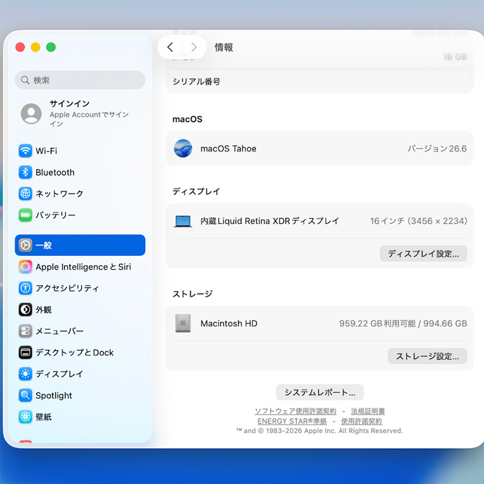484x484 pixels.
Task: Click the バージョン 26.6 text
Action: (x=437, y=149)
